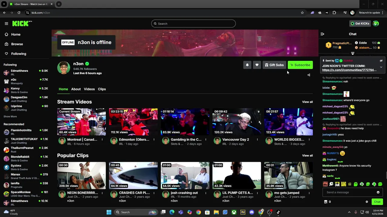
Task: Click PragmaticPl... top gifter entry
Action: (339, 45)
